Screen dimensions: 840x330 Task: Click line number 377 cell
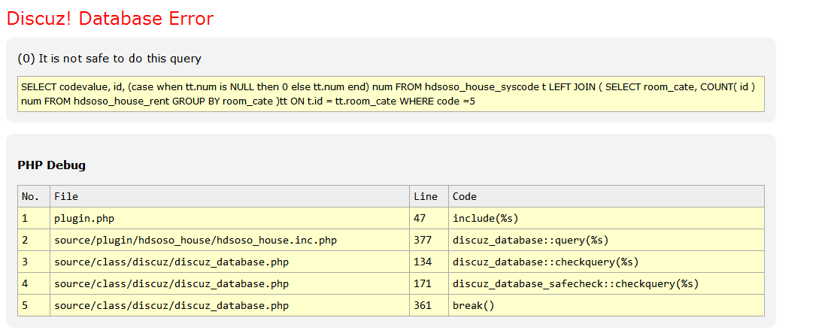coord(423,240)
